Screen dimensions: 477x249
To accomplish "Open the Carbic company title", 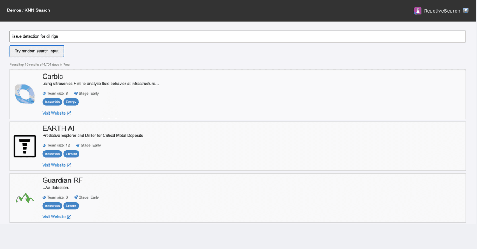I will point(52,76).
